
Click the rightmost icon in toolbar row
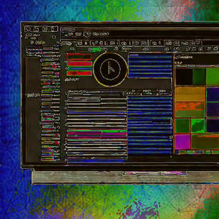[198, 43]
